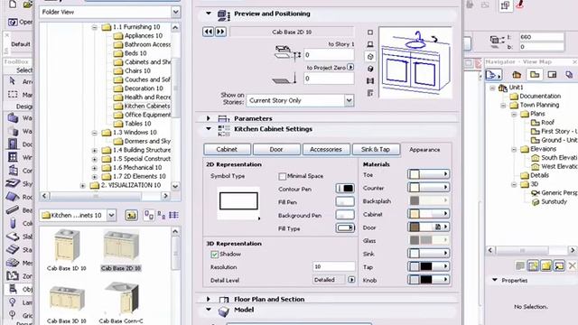Select Appliances 10 folder in tree
This screenshot has height=325, width=578.
[138, 36]
